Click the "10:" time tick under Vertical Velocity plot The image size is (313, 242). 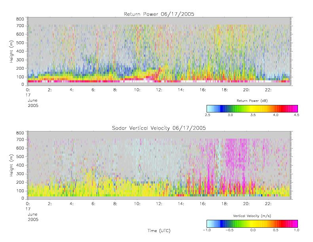[x=137, y=204]
